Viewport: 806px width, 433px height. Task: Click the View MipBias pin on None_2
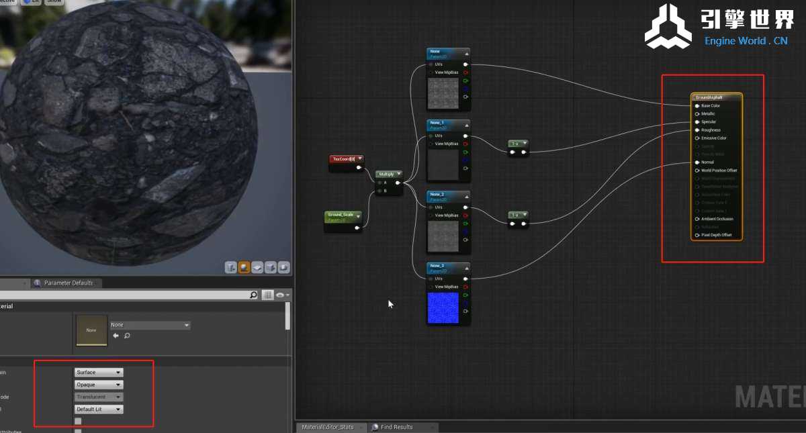(431, 215)
